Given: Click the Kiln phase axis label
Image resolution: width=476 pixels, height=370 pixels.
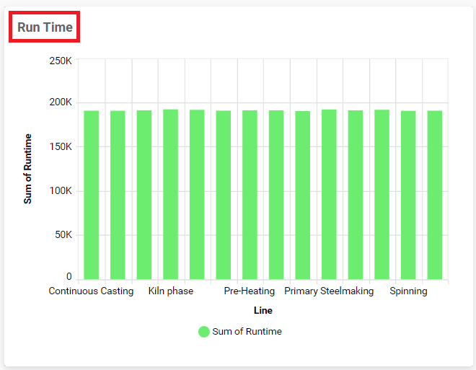Looking at the screenshot, I should pyautogui.click(x=171, y=291).
